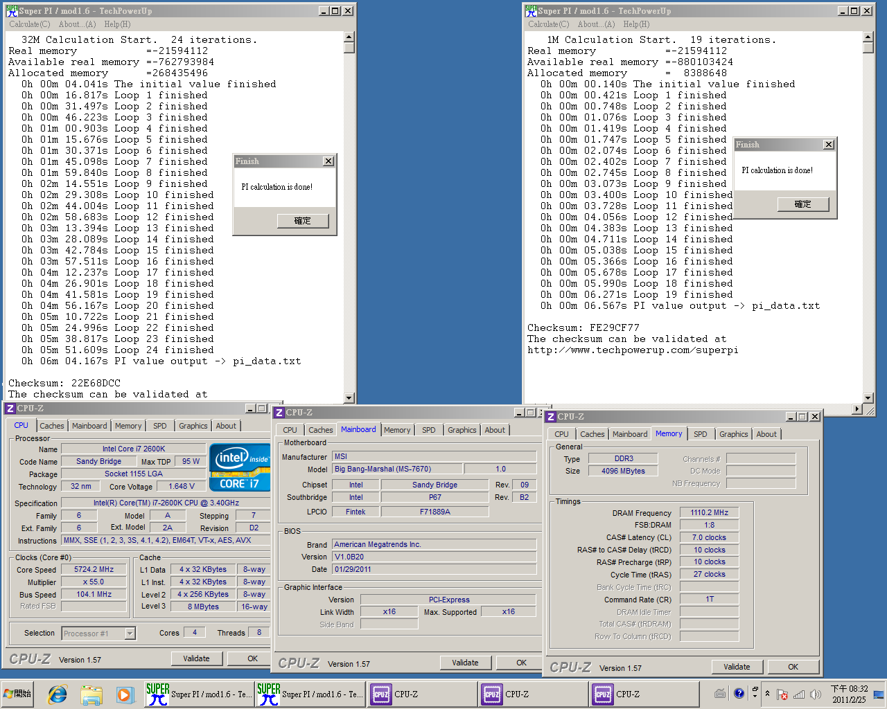Click OK in the CPU-Z Timings window
The height and width of the screenshot is (709, 887).
[793, 667]
